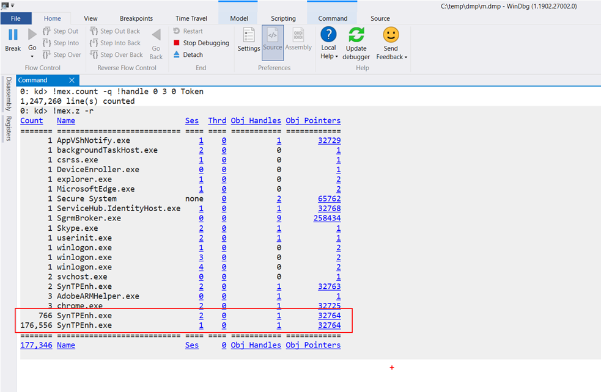Click the 'AdobeARMHelper.exe' process name
601x392 pixels.
(98, 296)
